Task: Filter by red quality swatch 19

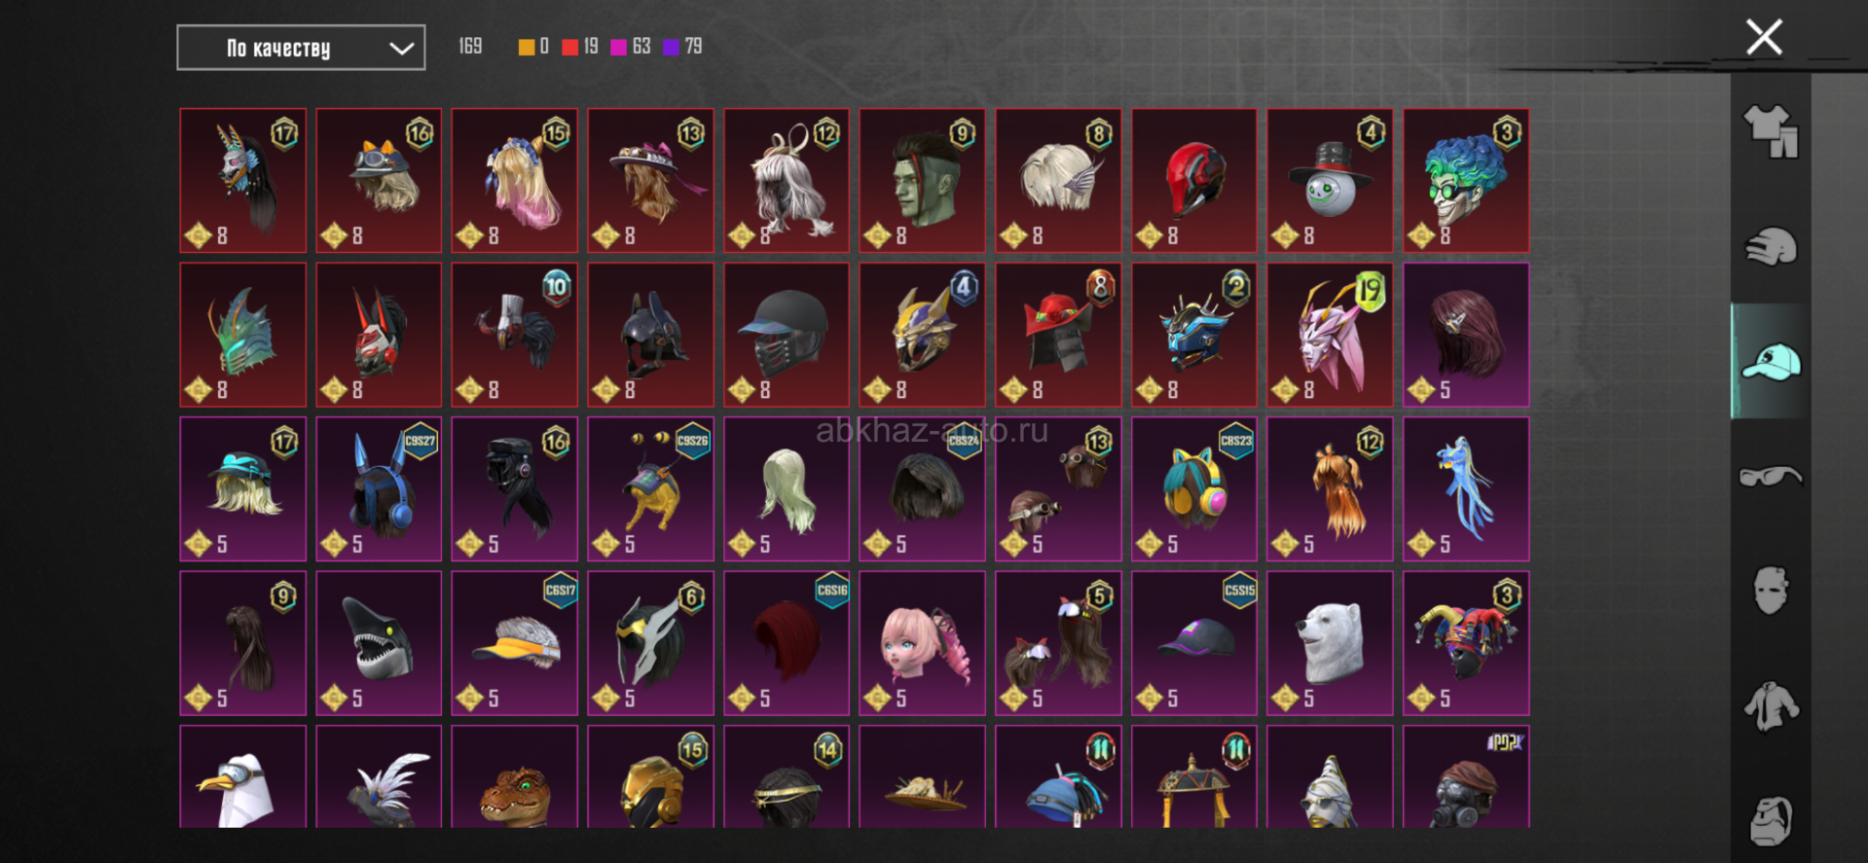Action: click(x=580, y=47)
